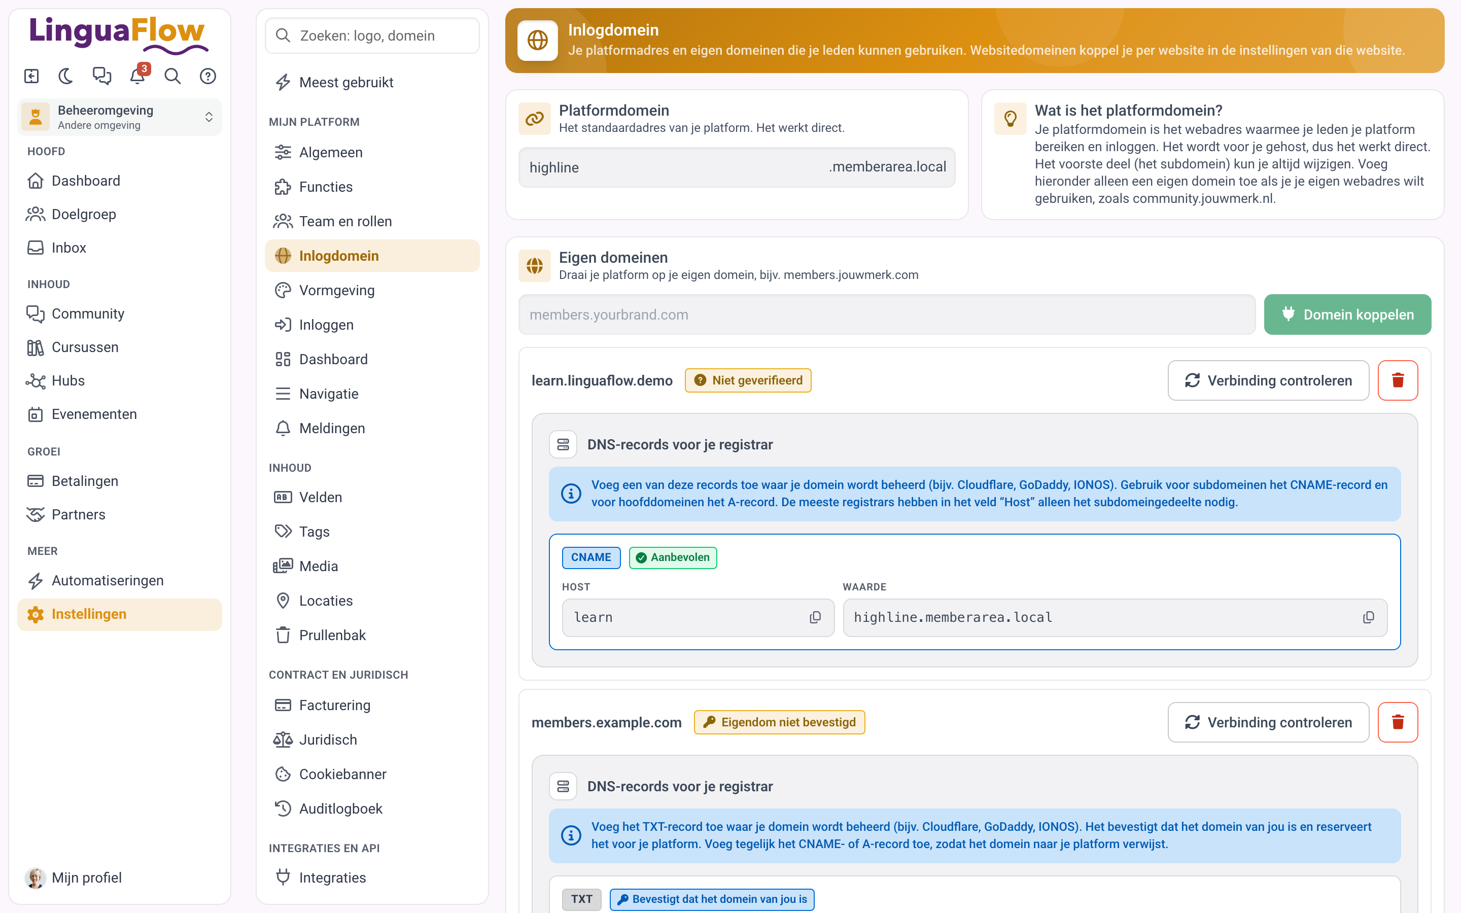This screenshot has width=1461, height=913.
Task: Delete the members.example.com domain
Action: pos(1398,722)
